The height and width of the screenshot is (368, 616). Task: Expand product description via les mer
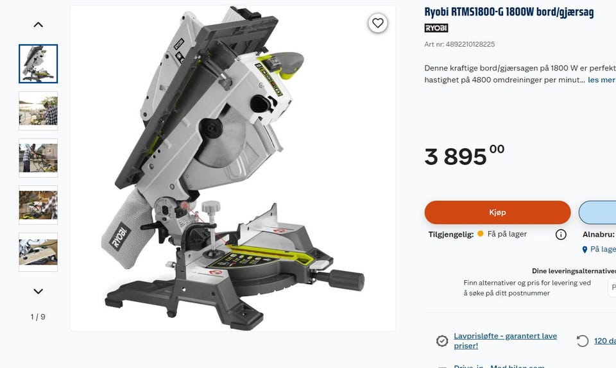601,79
